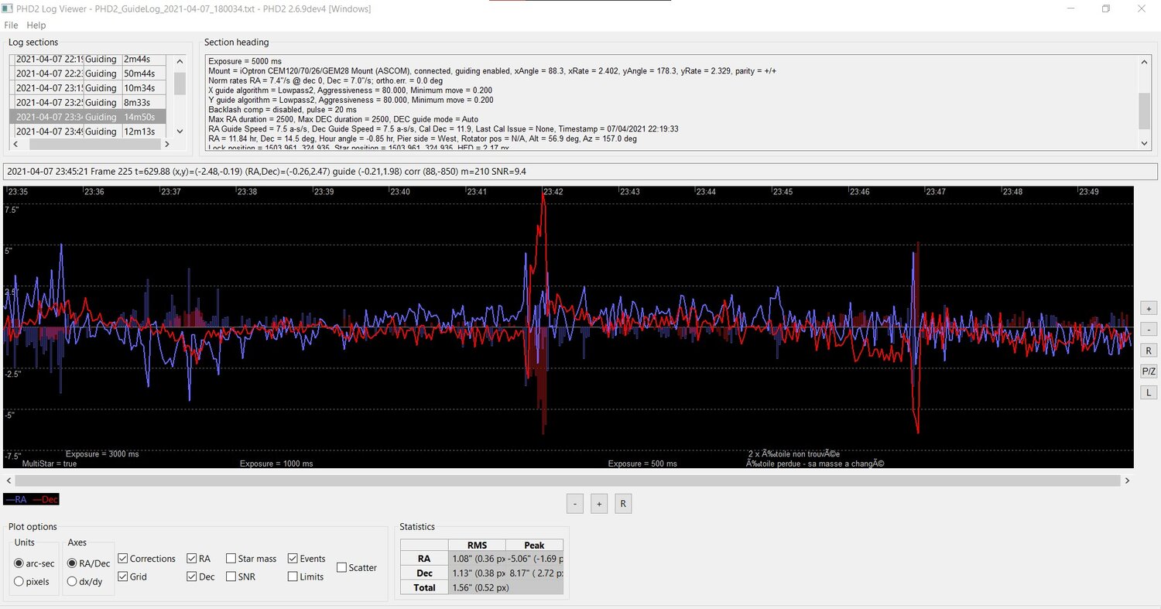The height and width of the screenshot is (609, 1161).
Task: Click the section heading scroll up arrow
Action: coord(1145,62)
